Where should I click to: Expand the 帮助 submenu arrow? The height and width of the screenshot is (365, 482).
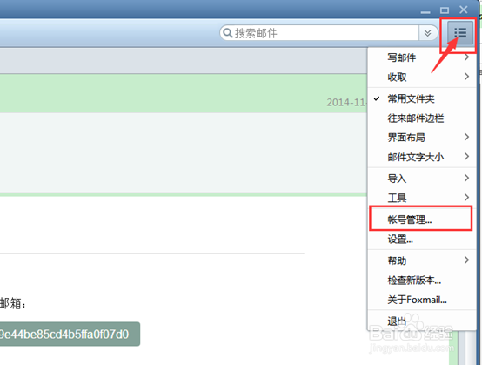(466, 260)
